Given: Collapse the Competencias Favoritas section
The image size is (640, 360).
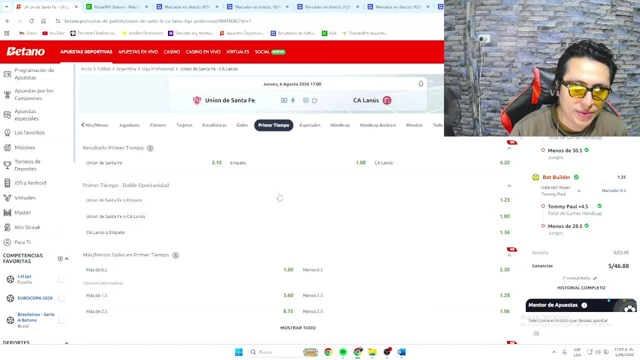Looking at the screenshot, I should click(66, 258).
